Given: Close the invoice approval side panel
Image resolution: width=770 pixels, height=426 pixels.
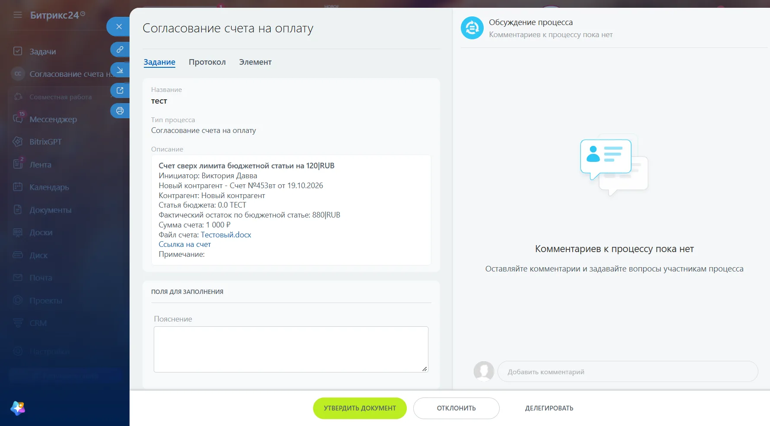Looking at the screenshot, I should click(119, 27).
